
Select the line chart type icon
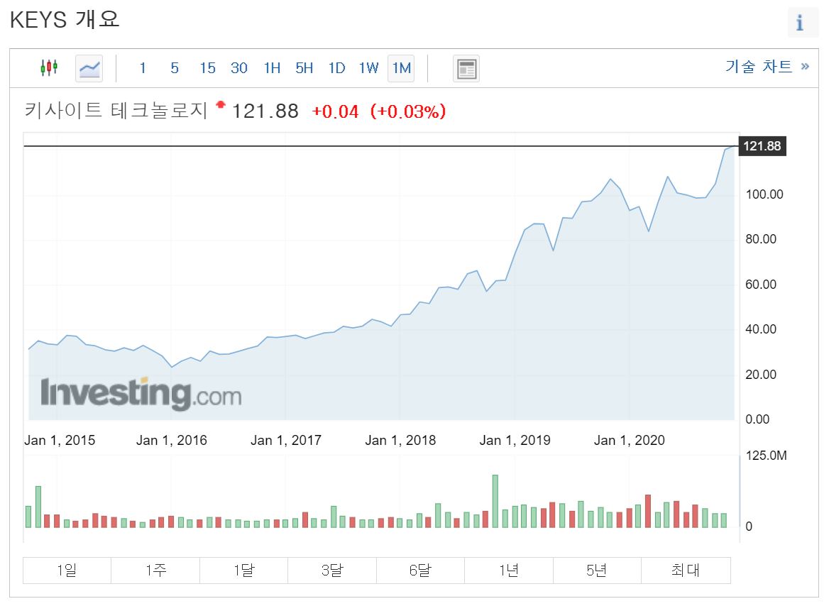tap(88, 68)
